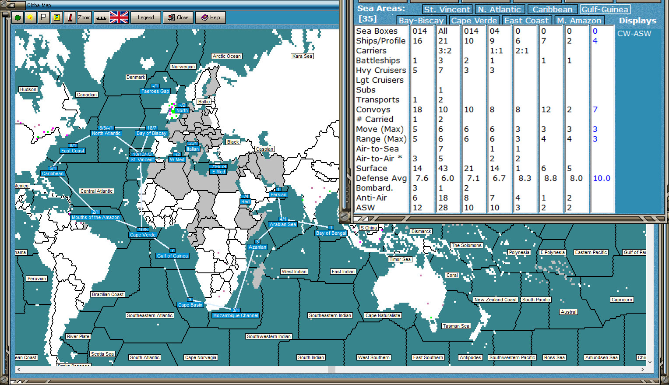Select the Bay-Biscay sea area tab
This screenshot has height=385, width=669.
tap(421, 20)
